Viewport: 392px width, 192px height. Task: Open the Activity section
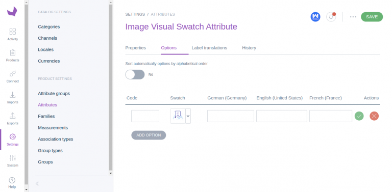tap(12, 35)
